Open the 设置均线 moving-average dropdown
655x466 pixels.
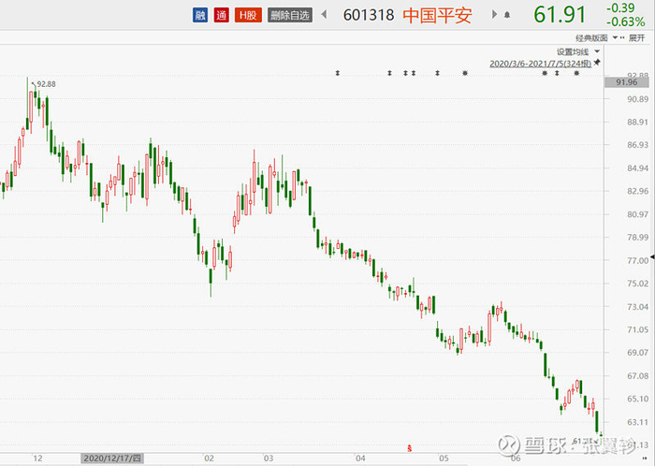point(577,51)
